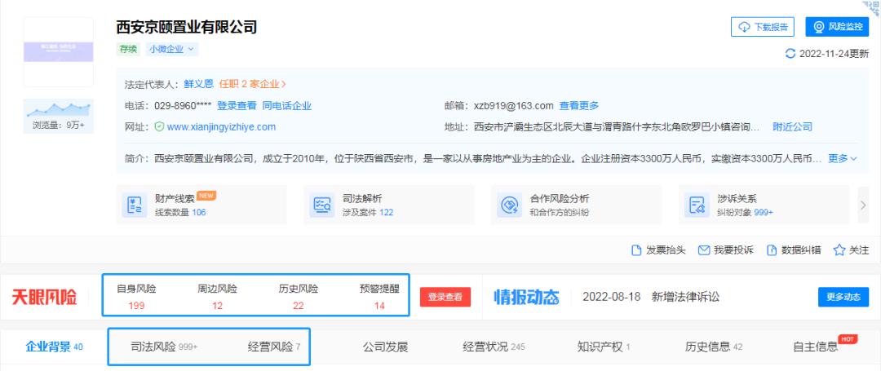Screen dimensions: 881x371
Task: Open 合作风险分析 card title
Action: coord(560,199)
